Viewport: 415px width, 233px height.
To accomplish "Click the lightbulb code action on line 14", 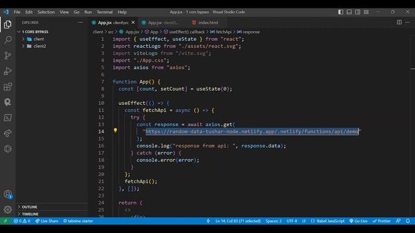I will click(115, 130).
